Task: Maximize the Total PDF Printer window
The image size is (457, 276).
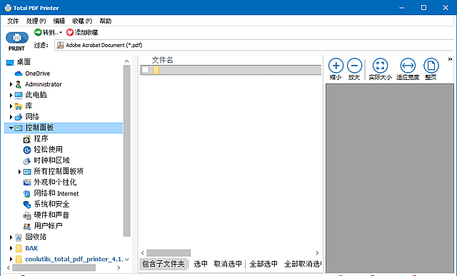Action: pyautogui.click(x=423, y=8)
